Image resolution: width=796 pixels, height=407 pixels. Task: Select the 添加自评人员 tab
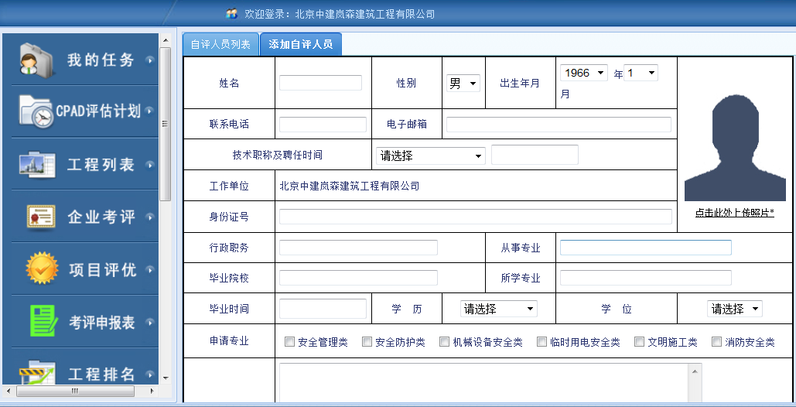[x=301, y=44]
